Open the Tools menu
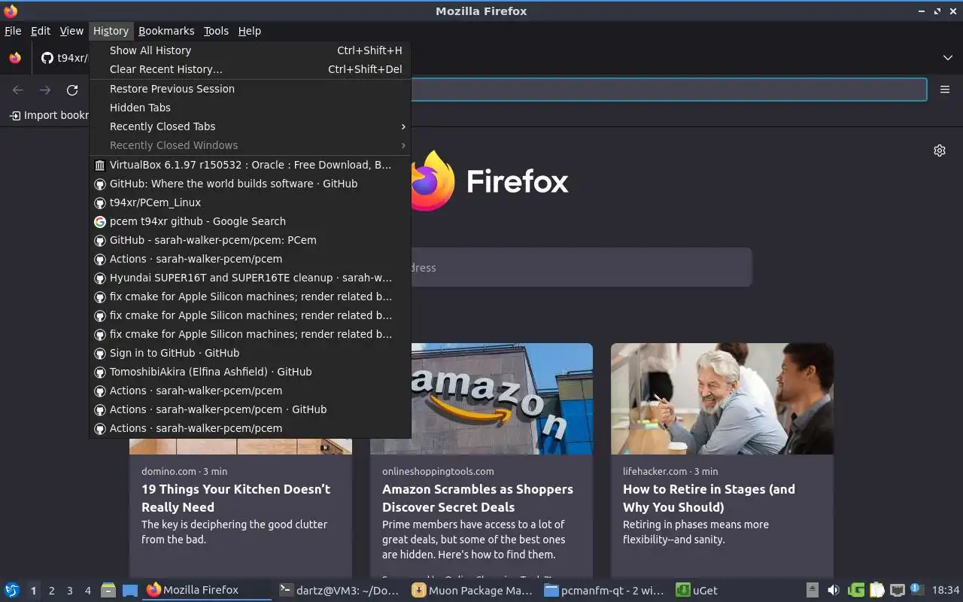The height and width of the screenshot is (602, 963). point(216,31)
